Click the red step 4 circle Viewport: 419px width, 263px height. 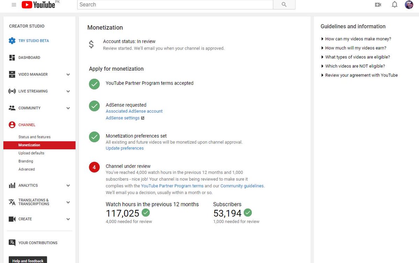[94, 167]
